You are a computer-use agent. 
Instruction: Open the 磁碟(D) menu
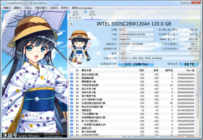(54, 8)
